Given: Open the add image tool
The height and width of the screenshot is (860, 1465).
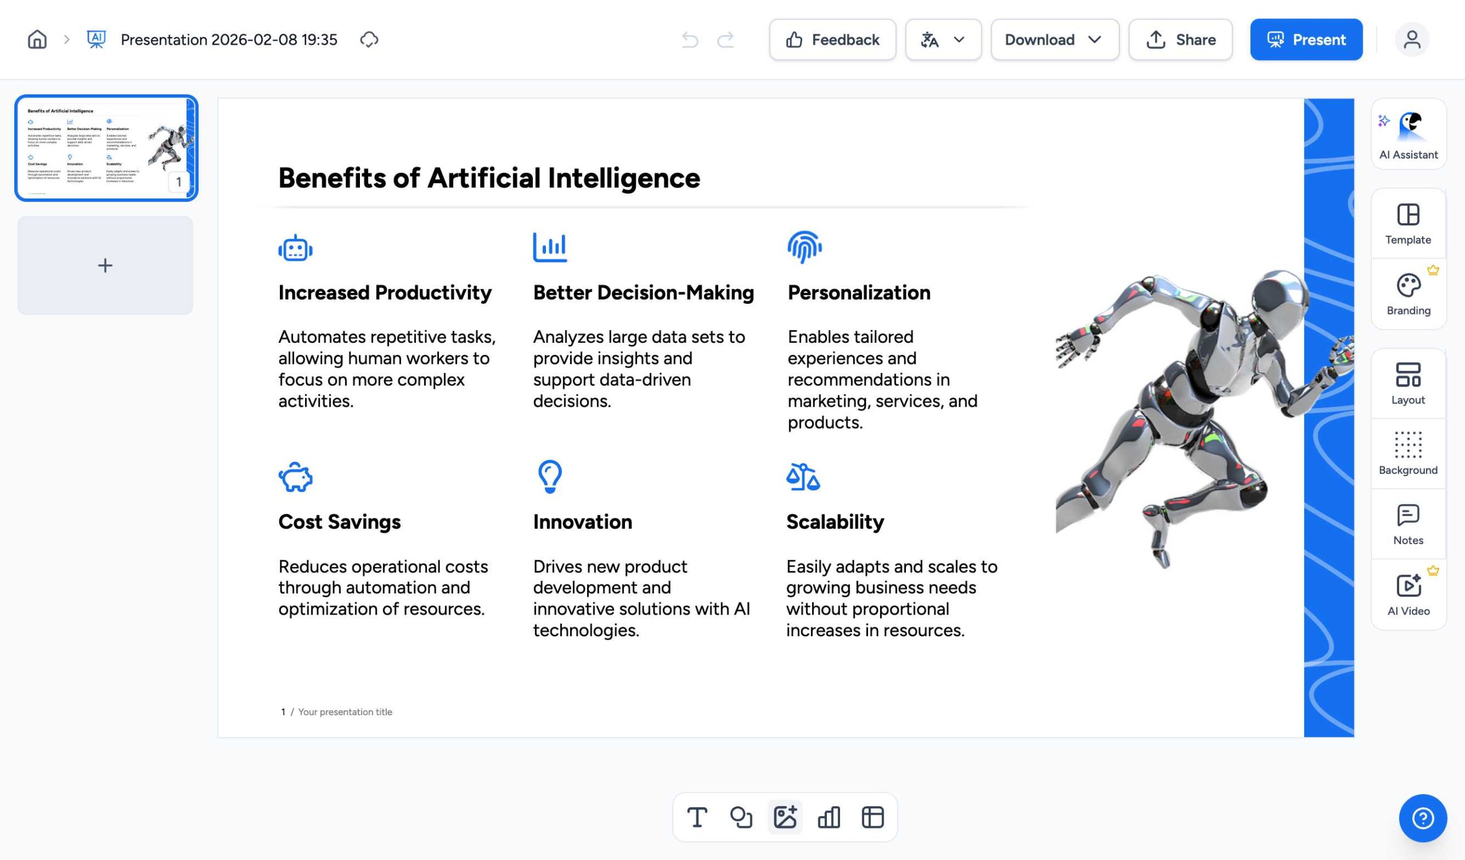Looking at the screenshot, I should pyautogui.click(x=785, y=817).
